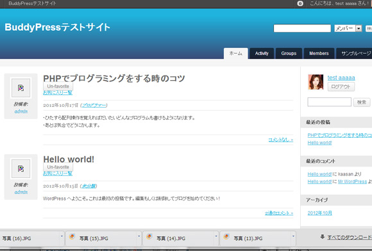This screenshot has width=372, height=251.
Task: Focus the header search input field
Action: [x=302, y=28]
